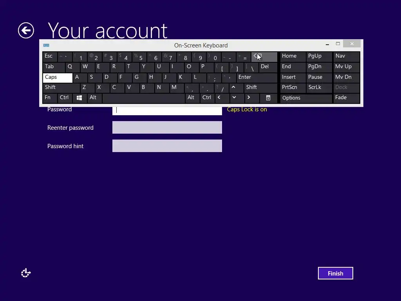The width and height of the screenshot is (401, 301).
Task: Tap the Home key
Action: click(293, 57)
